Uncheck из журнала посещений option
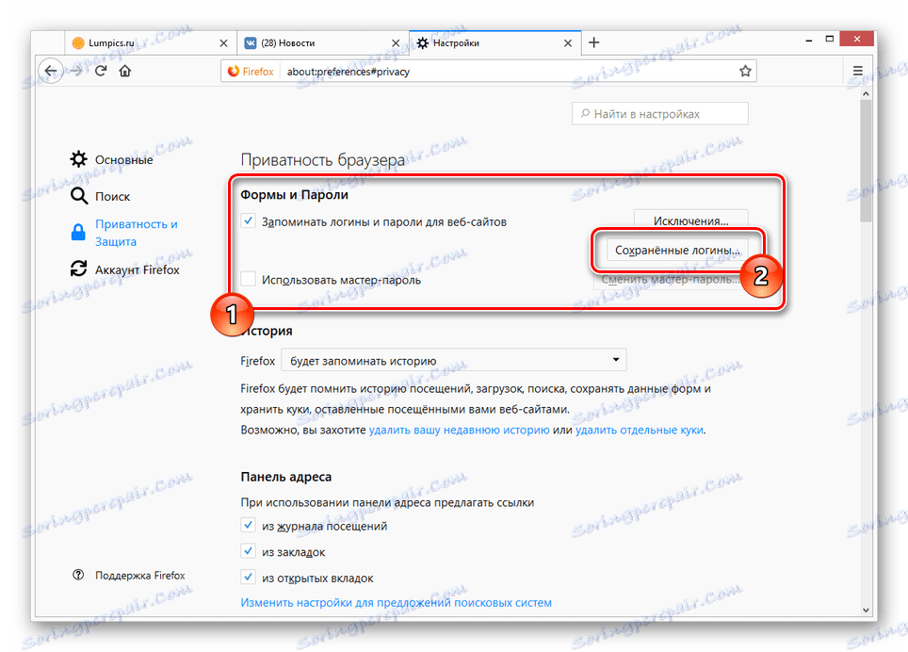 click(x=249, y=526)
